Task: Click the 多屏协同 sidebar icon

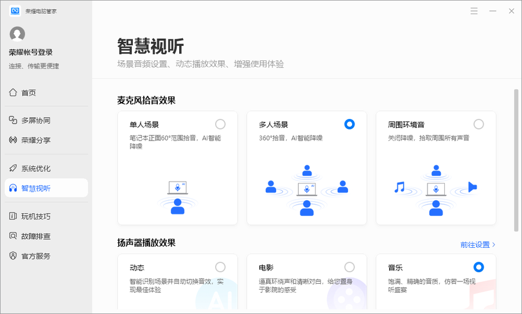Action: 13,120
